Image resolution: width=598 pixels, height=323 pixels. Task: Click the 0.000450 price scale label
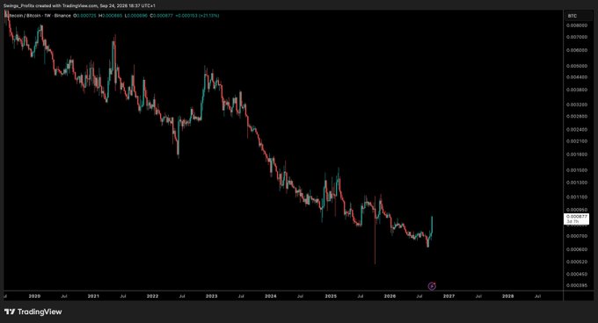[576, 274]
